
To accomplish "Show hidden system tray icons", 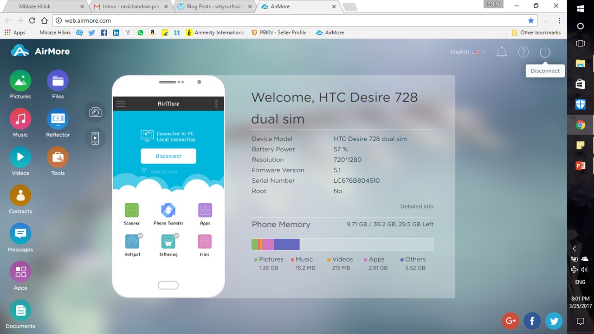I will (x=574, y=249).
